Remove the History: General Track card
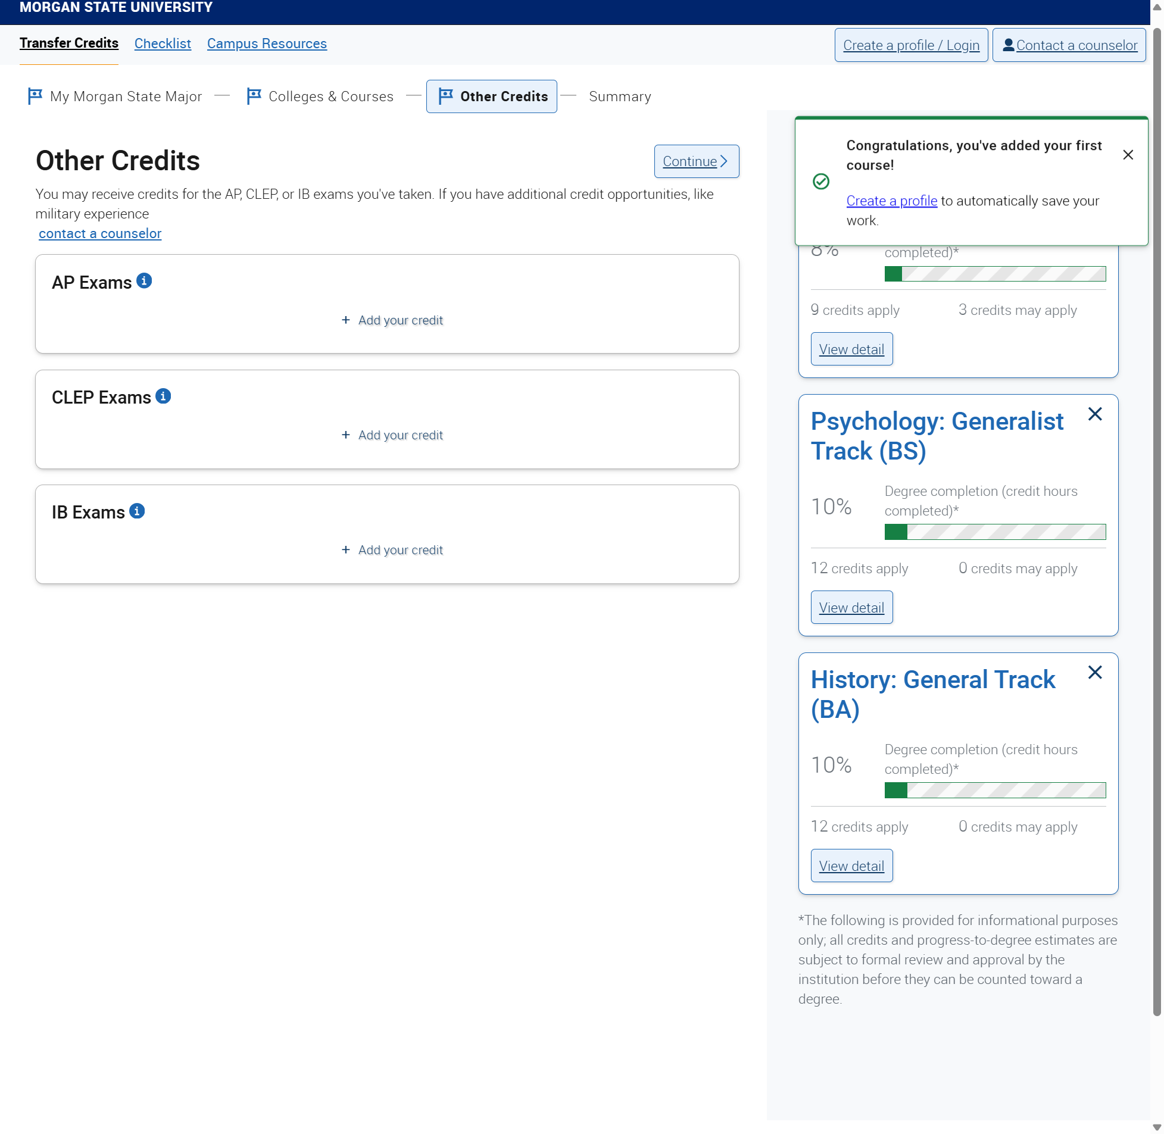 (1095, 673)
